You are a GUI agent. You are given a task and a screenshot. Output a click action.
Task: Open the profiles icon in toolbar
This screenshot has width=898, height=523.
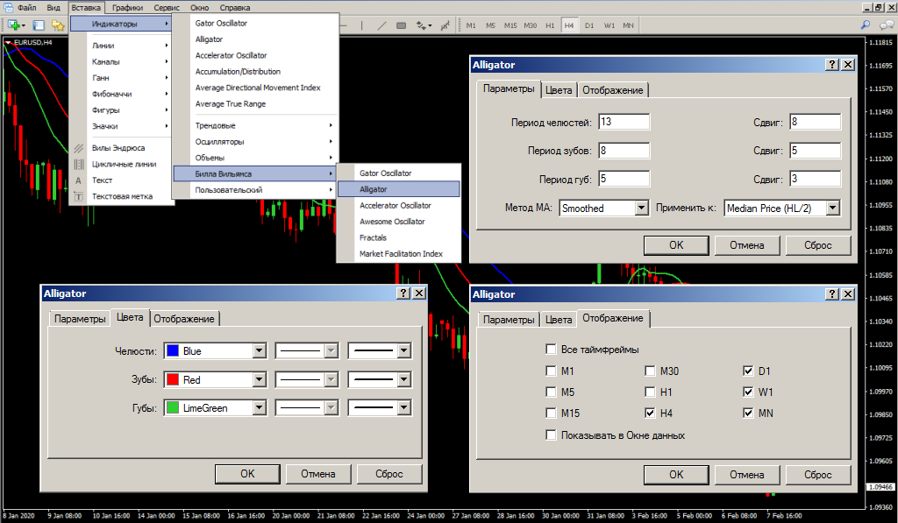(x=39, y=25)
